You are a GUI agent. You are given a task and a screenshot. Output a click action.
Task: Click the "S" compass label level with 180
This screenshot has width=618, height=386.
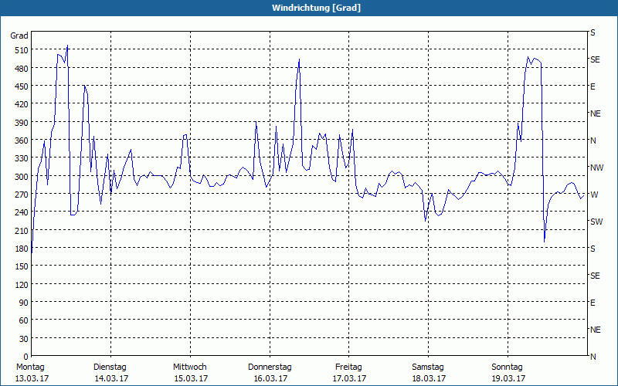click(593, 249)
